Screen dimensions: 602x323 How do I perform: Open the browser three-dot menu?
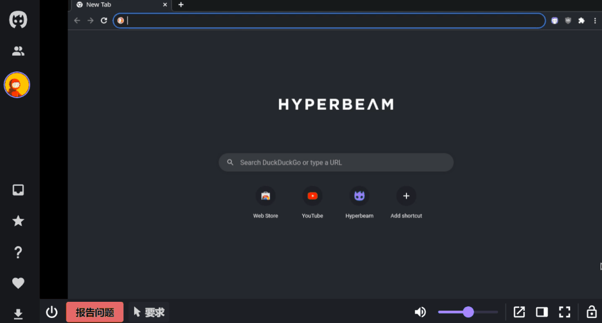tap(595, 21)
